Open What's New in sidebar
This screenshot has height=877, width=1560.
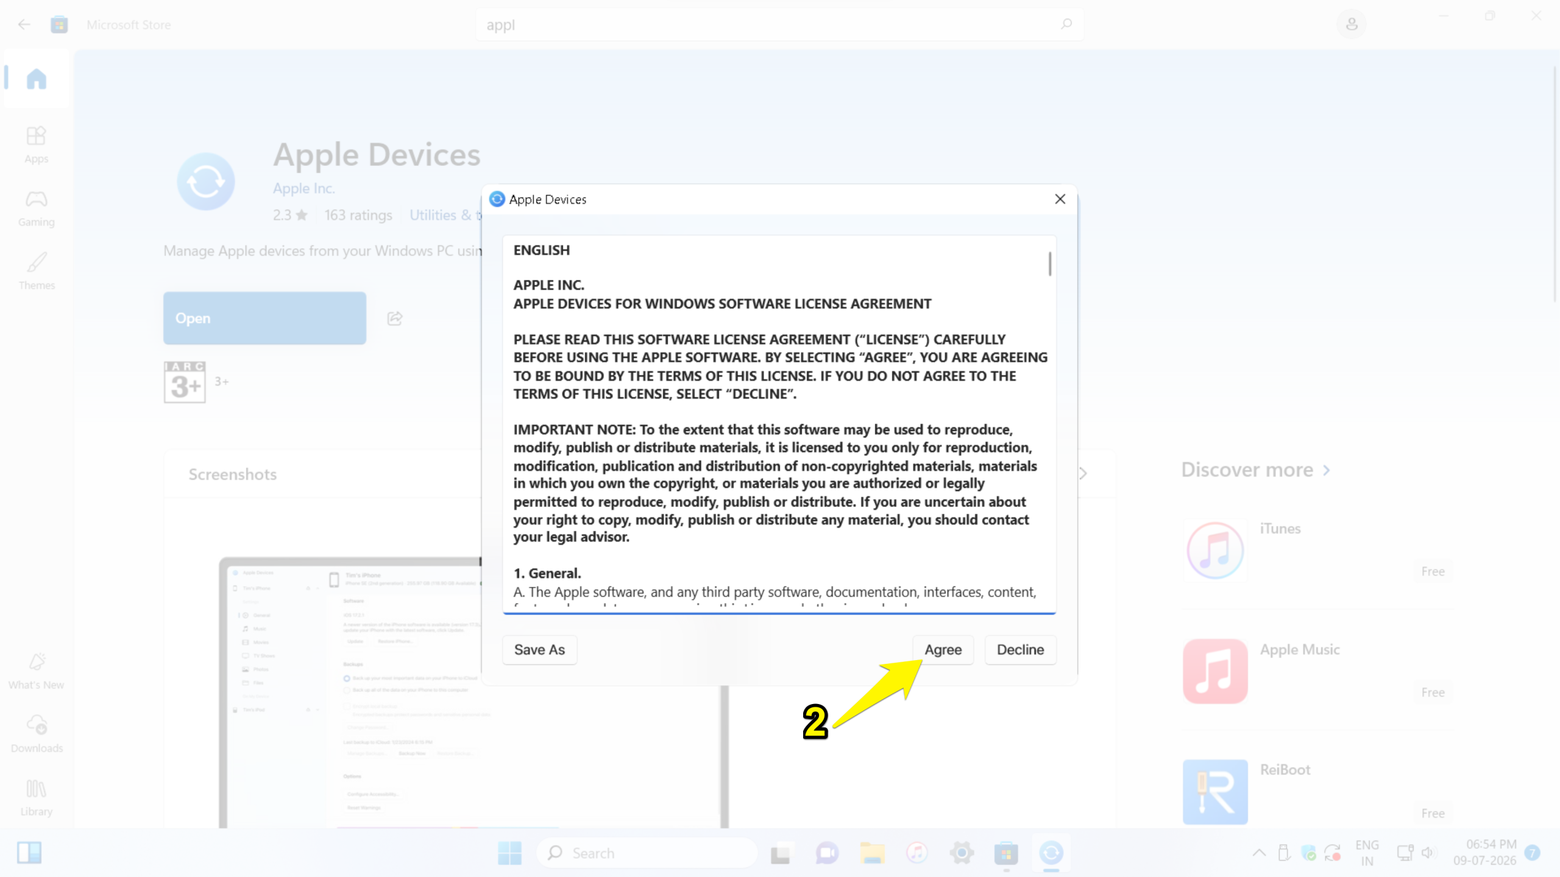36,671
